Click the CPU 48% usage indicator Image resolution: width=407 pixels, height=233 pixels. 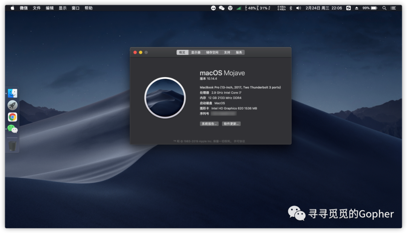tap(250, 8)
